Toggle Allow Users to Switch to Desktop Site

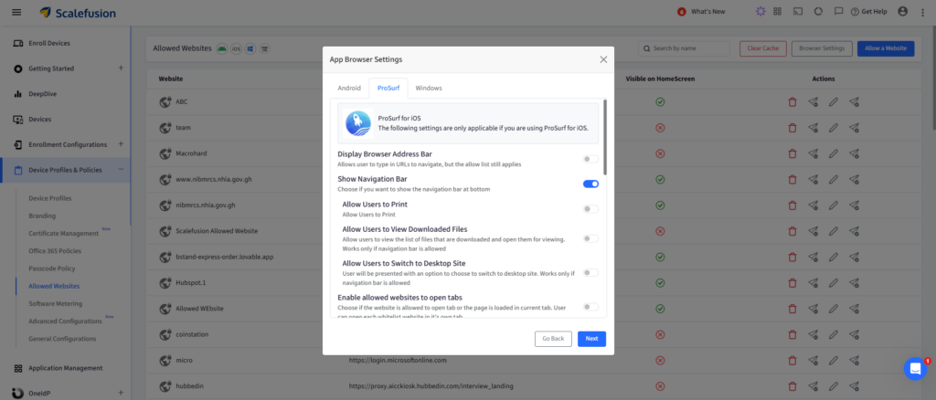(x=591, y=272)
